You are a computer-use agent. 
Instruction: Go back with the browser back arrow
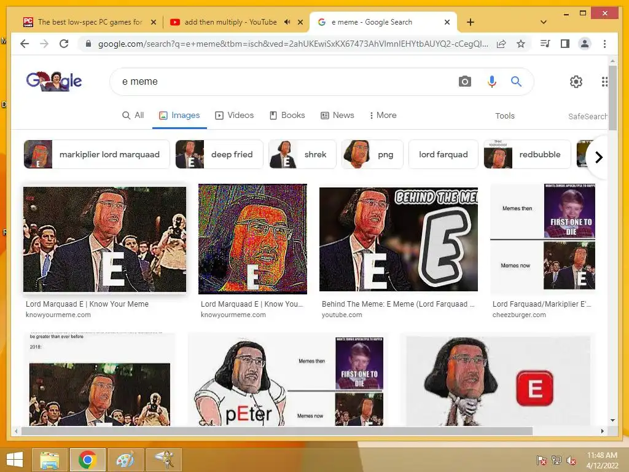pos(25,44)
